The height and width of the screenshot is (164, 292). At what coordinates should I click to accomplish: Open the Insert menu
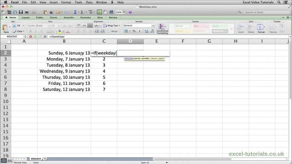tap(53, 2)
